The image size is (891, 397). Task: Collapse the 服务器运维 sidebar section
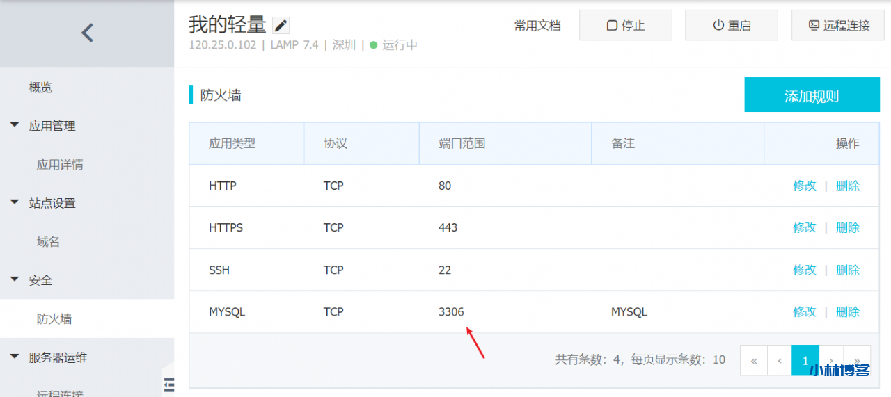coord(15,357)
